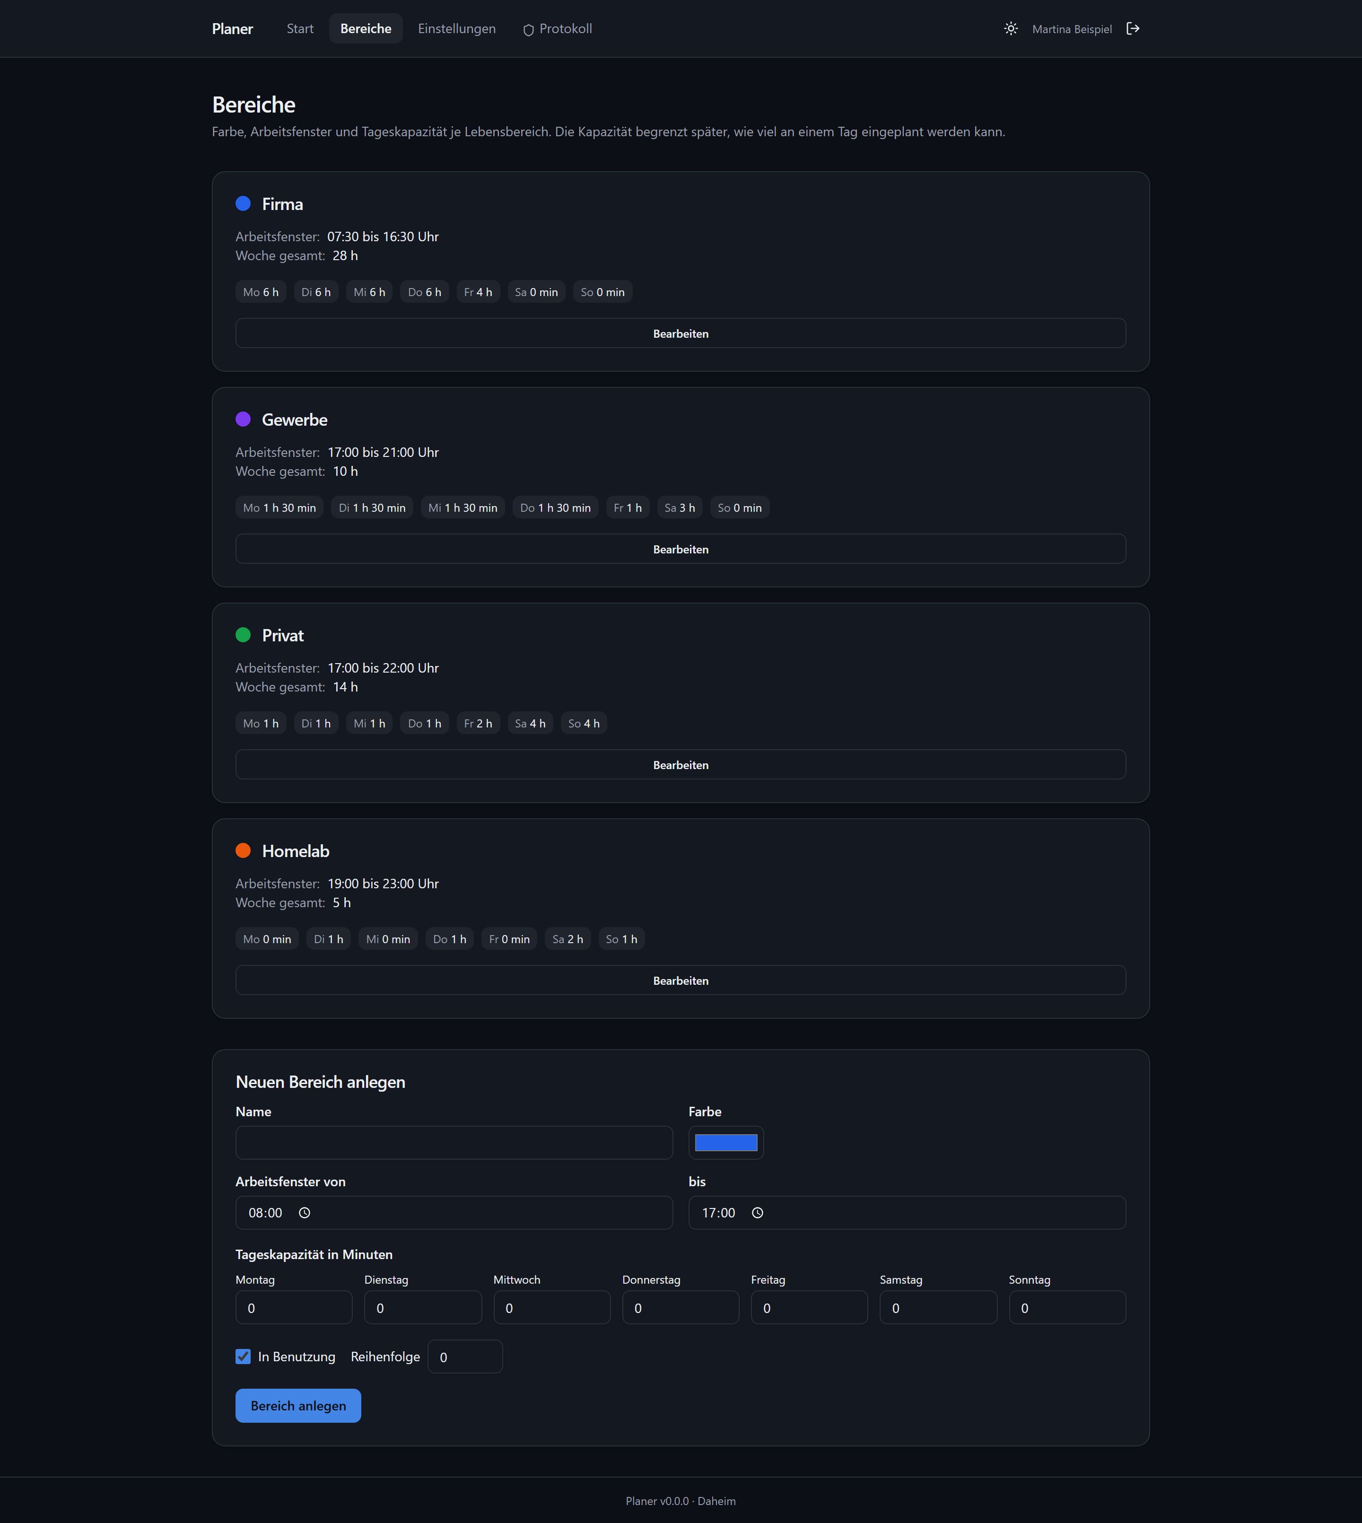Open the Start tab
The image size is (1362, 1523).
[x=300, y=28]
